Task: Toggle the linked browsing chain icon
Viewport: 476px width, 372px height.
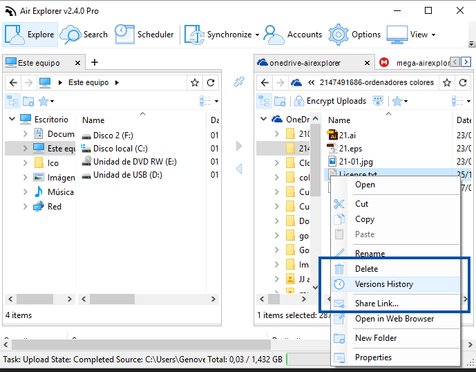Action: 239,82
